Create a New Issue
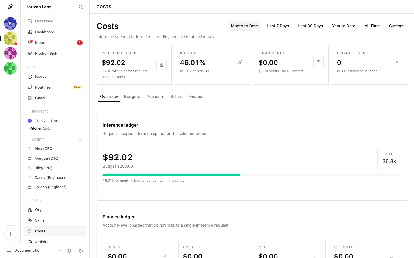The height and width of the screenshot is (258, 414). [x=55, y=21]
